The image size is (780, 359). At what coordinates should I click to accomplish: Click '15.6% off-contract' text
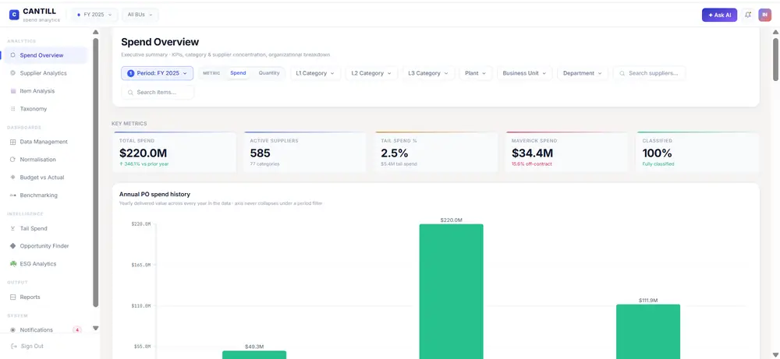[x=531, y=164]
